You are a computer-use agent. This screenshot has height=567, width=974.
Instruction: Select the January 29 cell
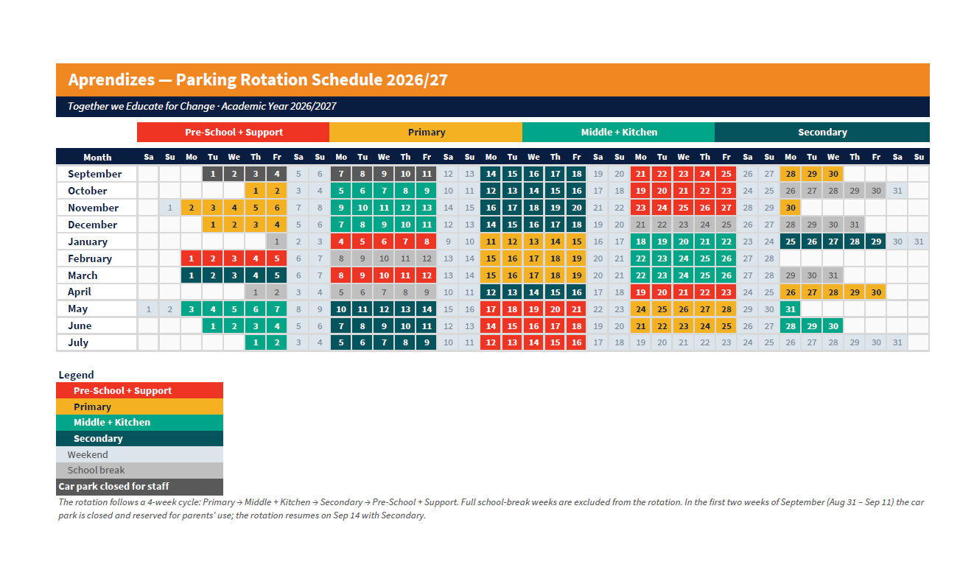click(875, 242)
